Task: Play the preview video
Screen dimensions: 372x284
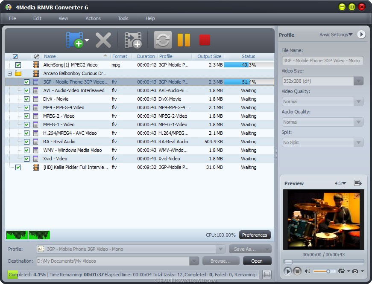Action: 287,271
